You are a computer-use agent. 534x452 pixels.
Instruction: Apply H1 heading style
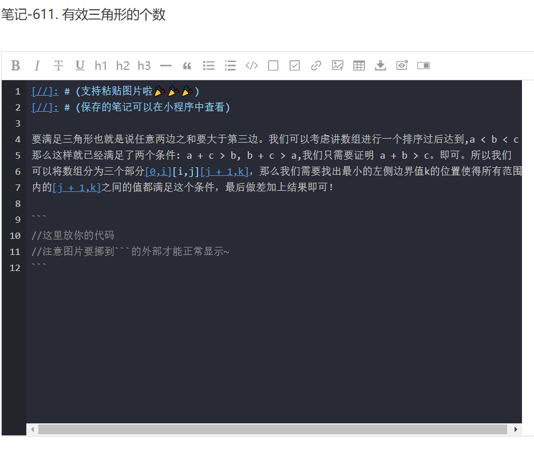pyautogui.click(x=101, y=65)
